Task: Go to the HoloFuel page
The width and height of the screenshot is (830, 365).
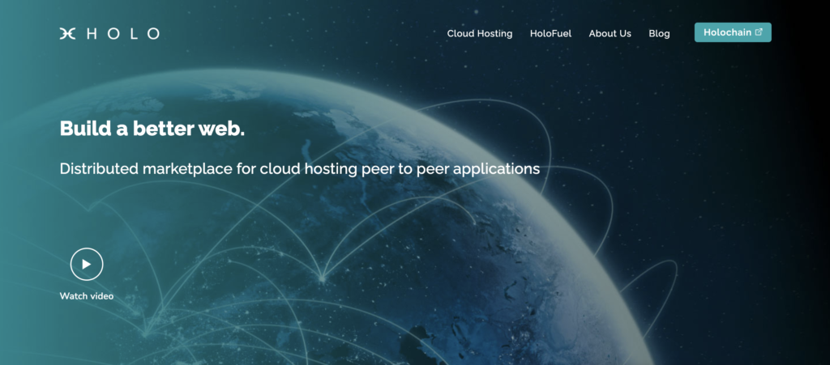Action: click(x=550, y=33)
